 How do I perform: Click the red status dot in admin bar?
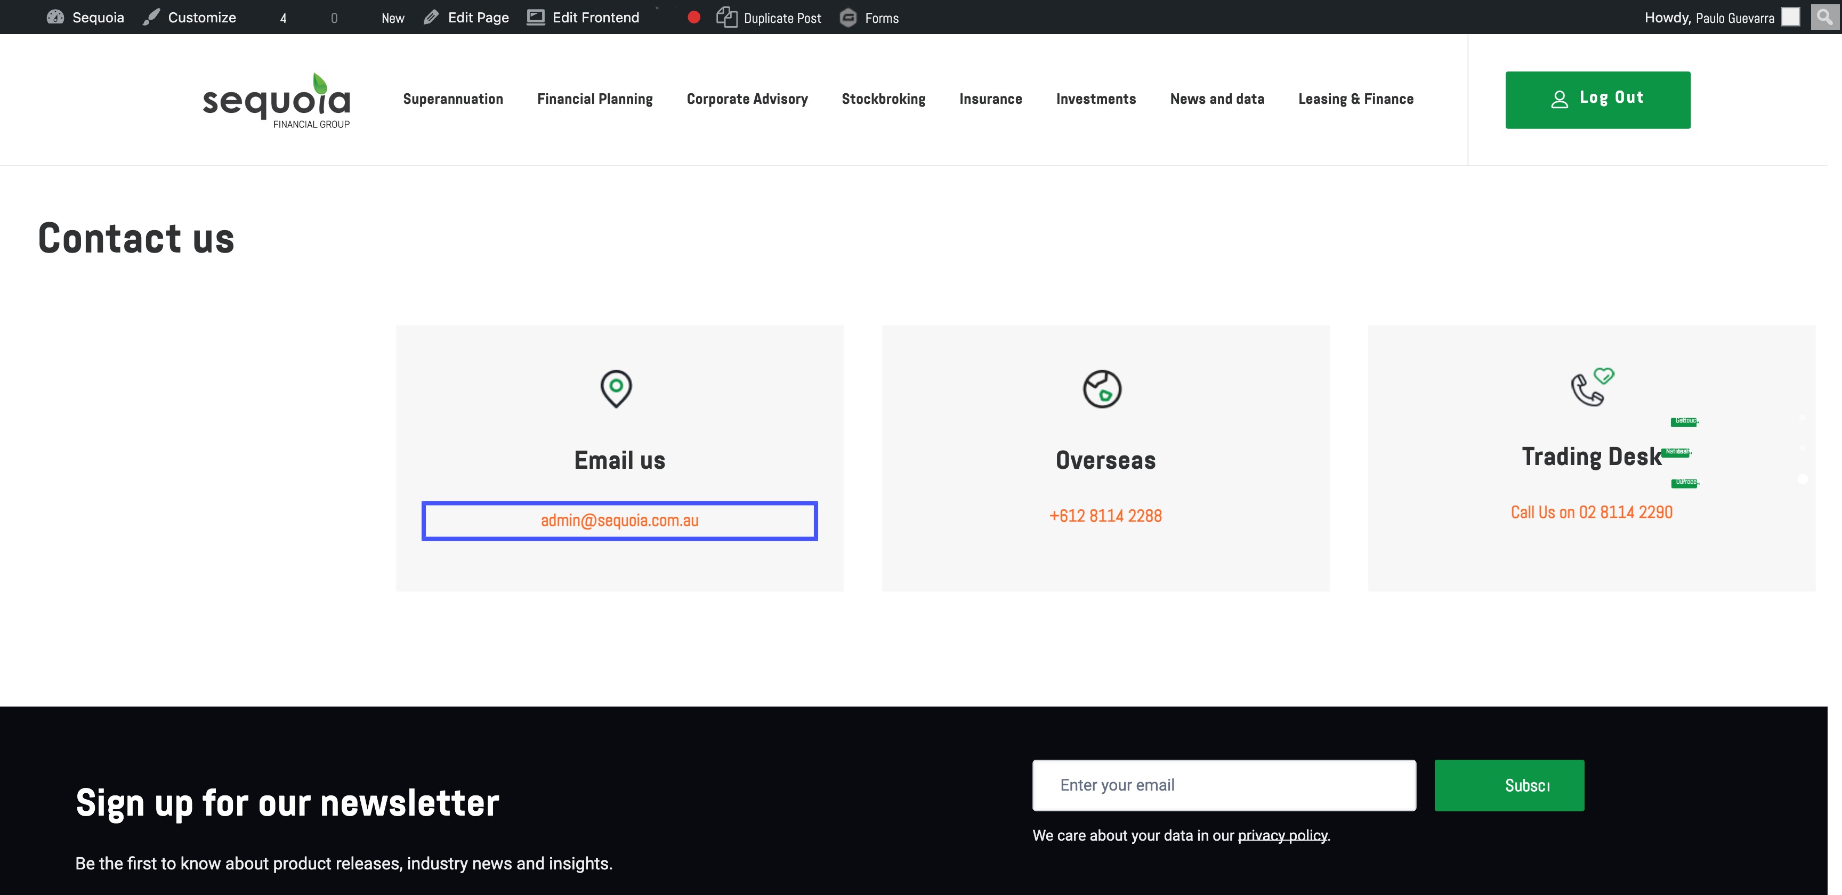click(693, 17)
